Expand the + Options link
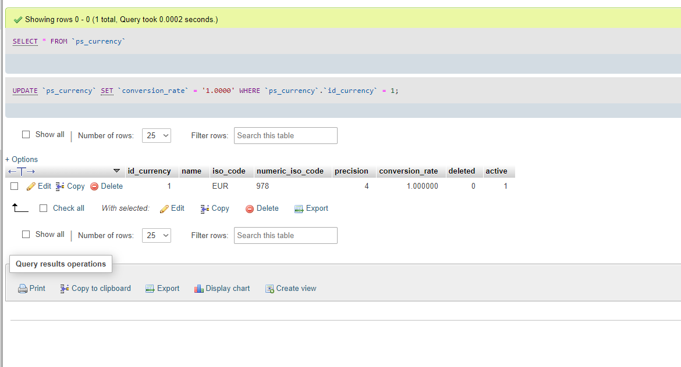Image resolution: width=681 pixels, height=367 pixels. [x=22, y=160]
